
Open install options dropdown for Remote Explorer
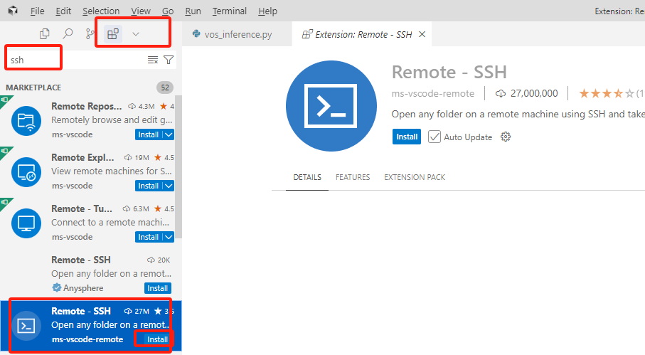[169, 186]
